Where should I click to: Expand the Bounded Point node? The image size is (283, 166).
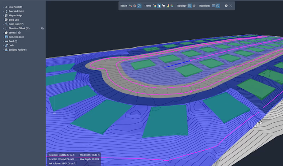3,11
